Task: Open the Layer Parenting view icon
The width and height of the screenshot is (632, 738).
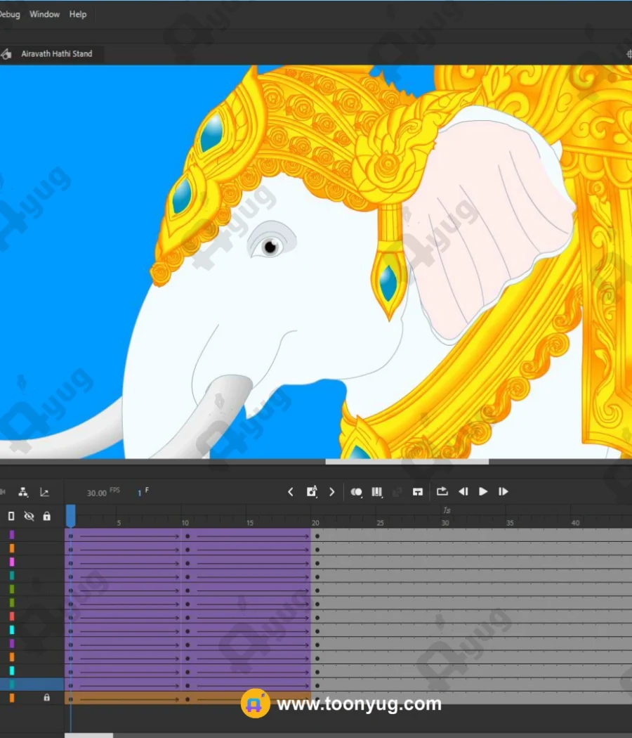Action: click(x=23, y=492)
